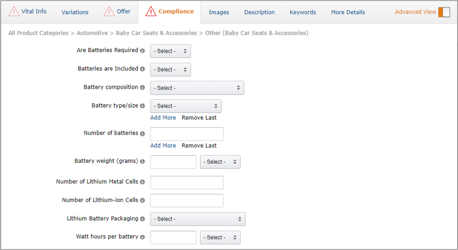Click info icon next to Batteries are Included
The image size is (458, 250).
click(x=142, y=69)
